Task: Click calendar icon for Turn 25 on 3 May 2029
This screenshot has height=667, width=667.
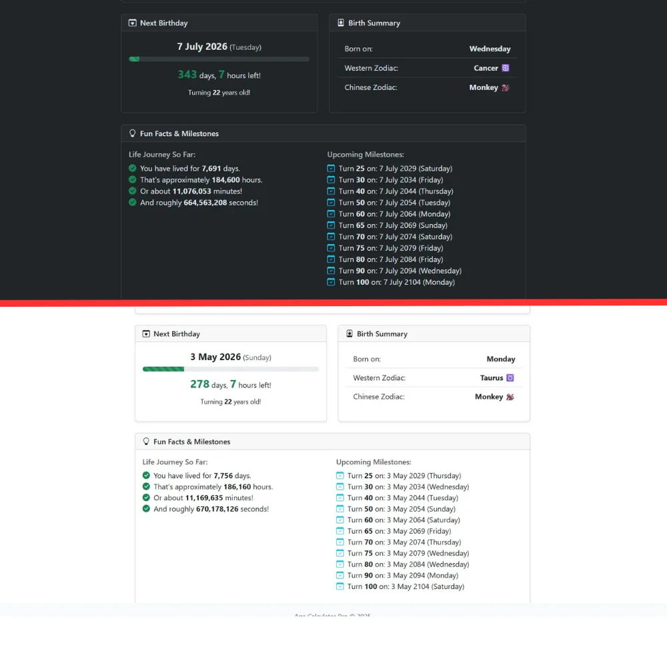Action: coord(340,475)
